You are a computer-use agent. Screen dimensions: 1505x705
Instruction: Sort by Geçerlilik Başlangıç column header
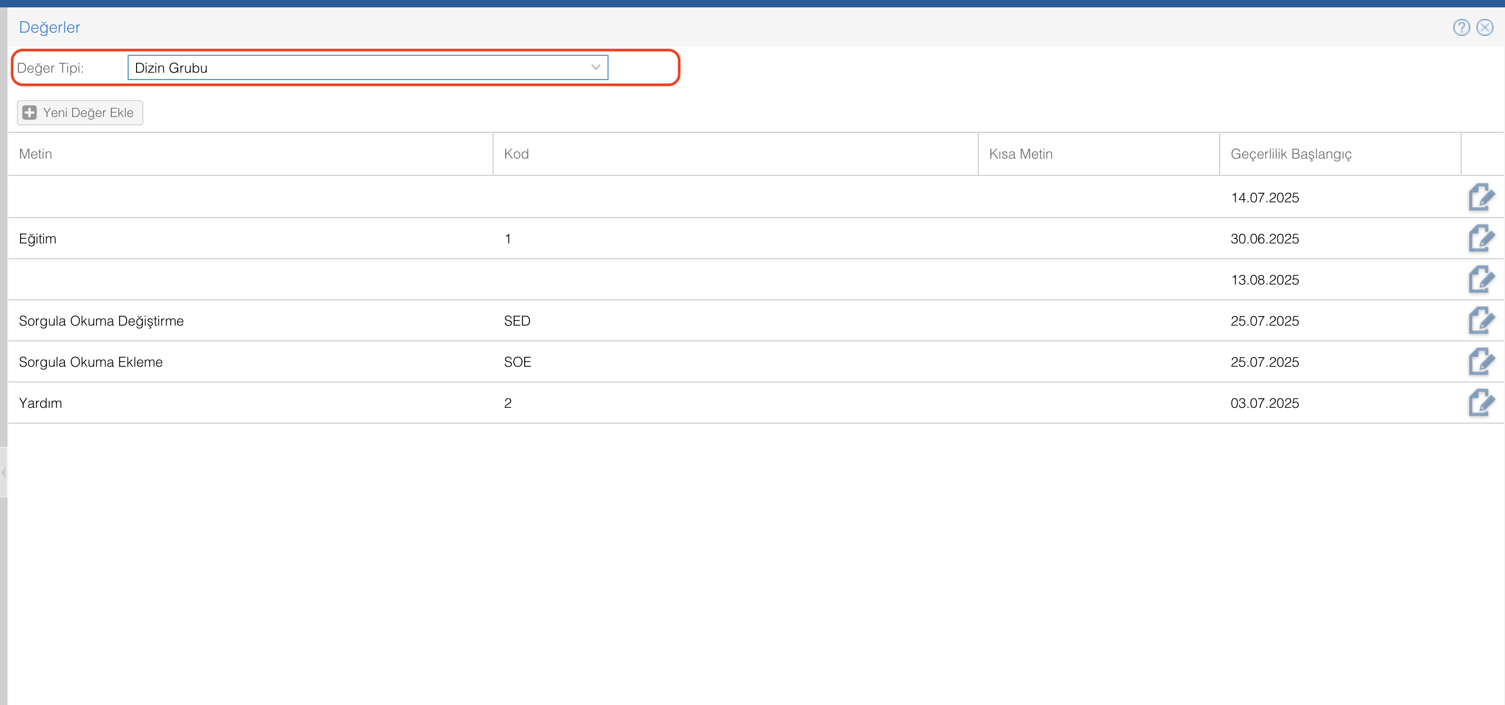[1290, 154]
